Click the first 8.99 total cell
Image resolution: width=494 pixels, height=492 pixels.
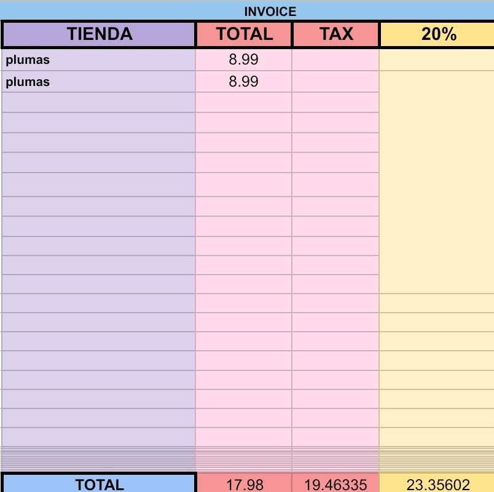pyautogui.click(x=243, y=60)
